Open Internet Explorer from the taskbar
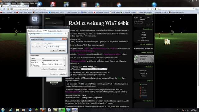Image resolution: width=199 pixels, height=112 pixels. point(11,110)
